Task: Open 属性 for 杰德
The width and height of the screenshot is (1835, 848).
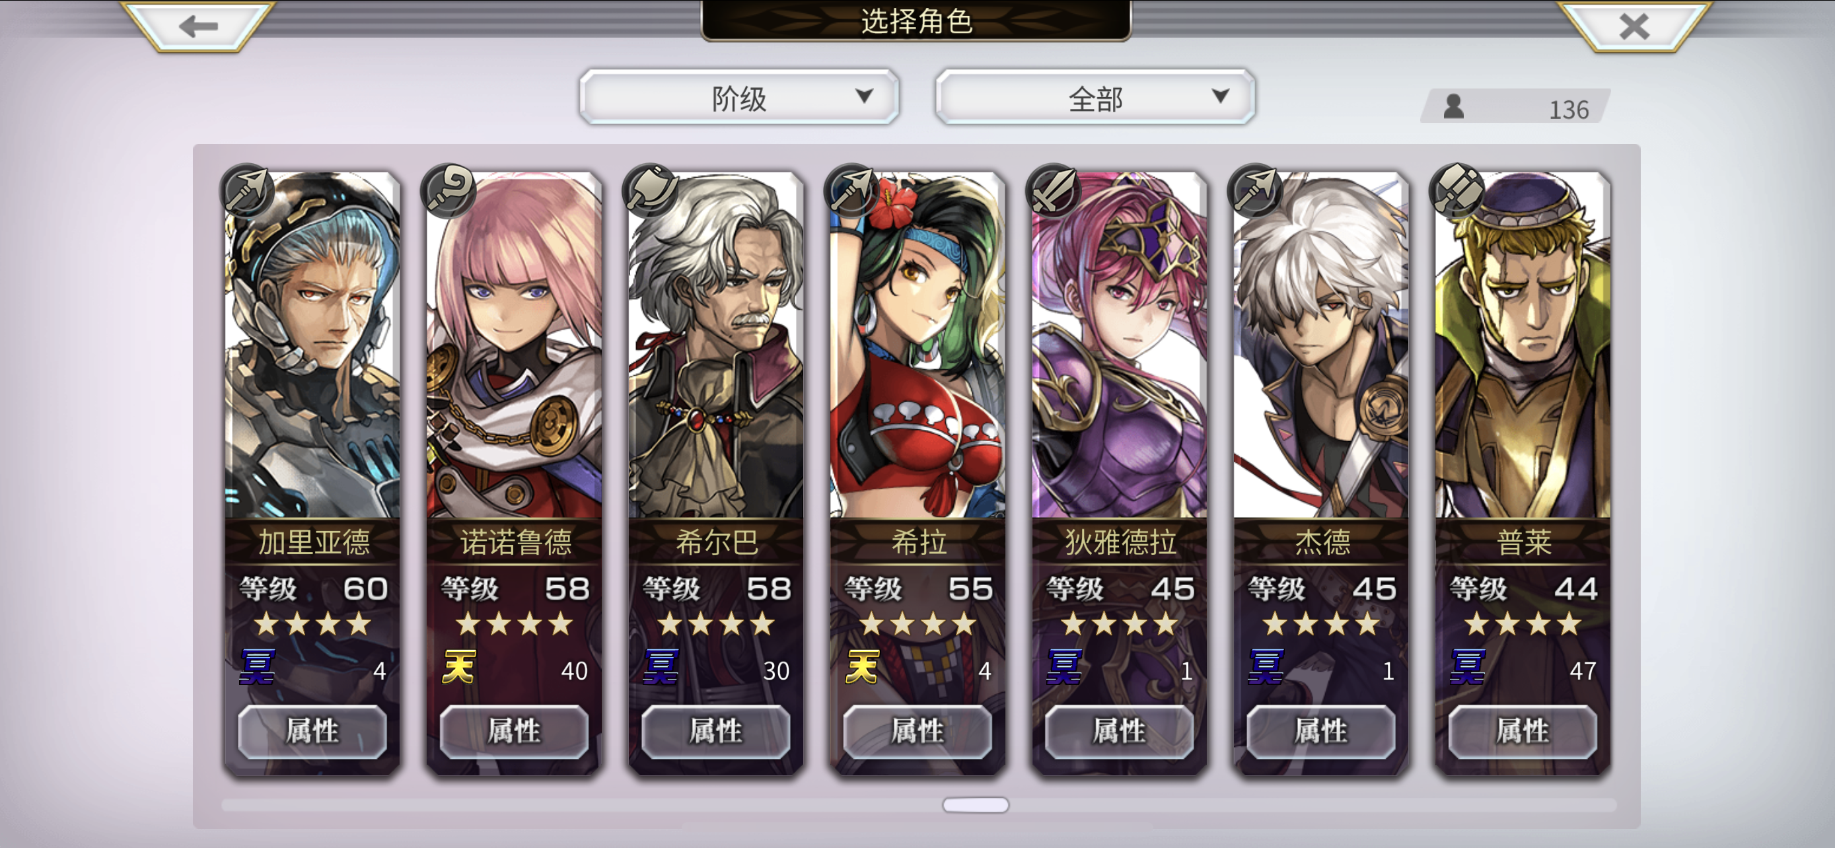Action: (1320, 731)
